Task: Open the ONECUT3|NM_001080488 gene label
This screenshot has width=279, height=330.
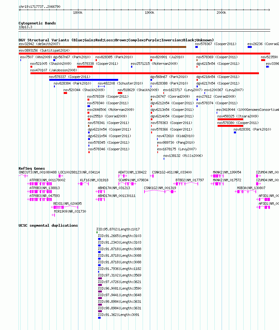Action: pos(38,172)
